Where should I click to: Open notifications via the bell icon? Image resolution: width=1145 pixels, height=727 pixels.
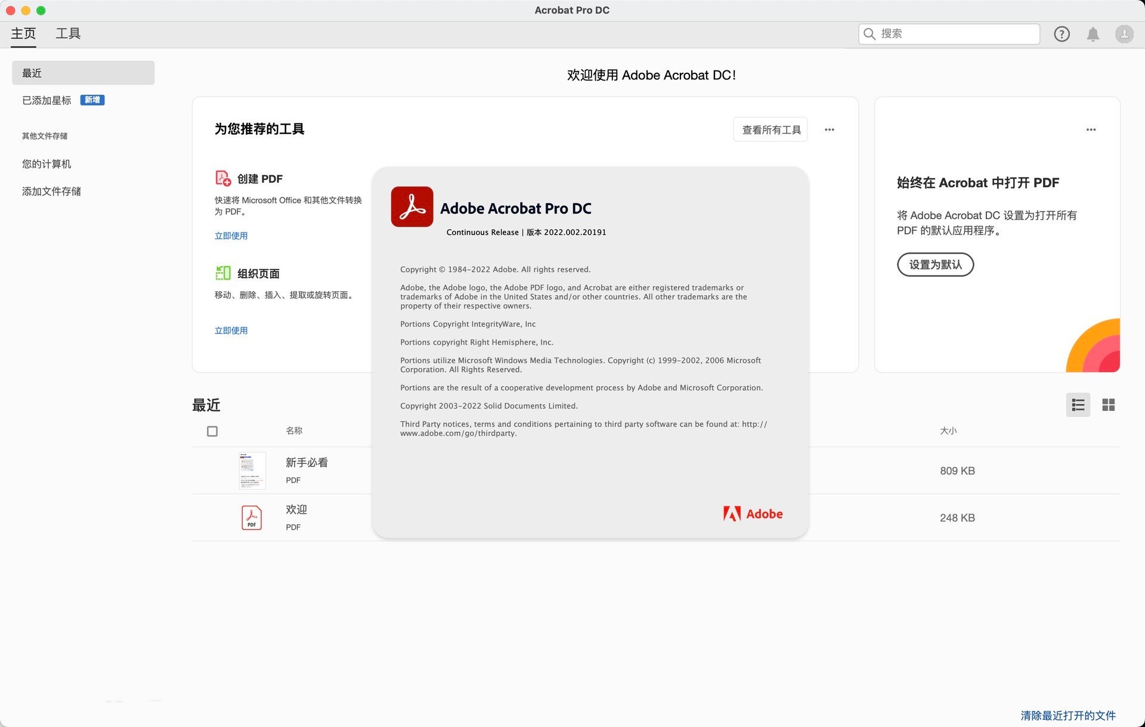pyautogui.click(x=1093, y=34)
